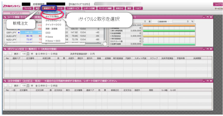Open the ファイル menu
This screenshot has width=223, height=116.
(28, 9)
